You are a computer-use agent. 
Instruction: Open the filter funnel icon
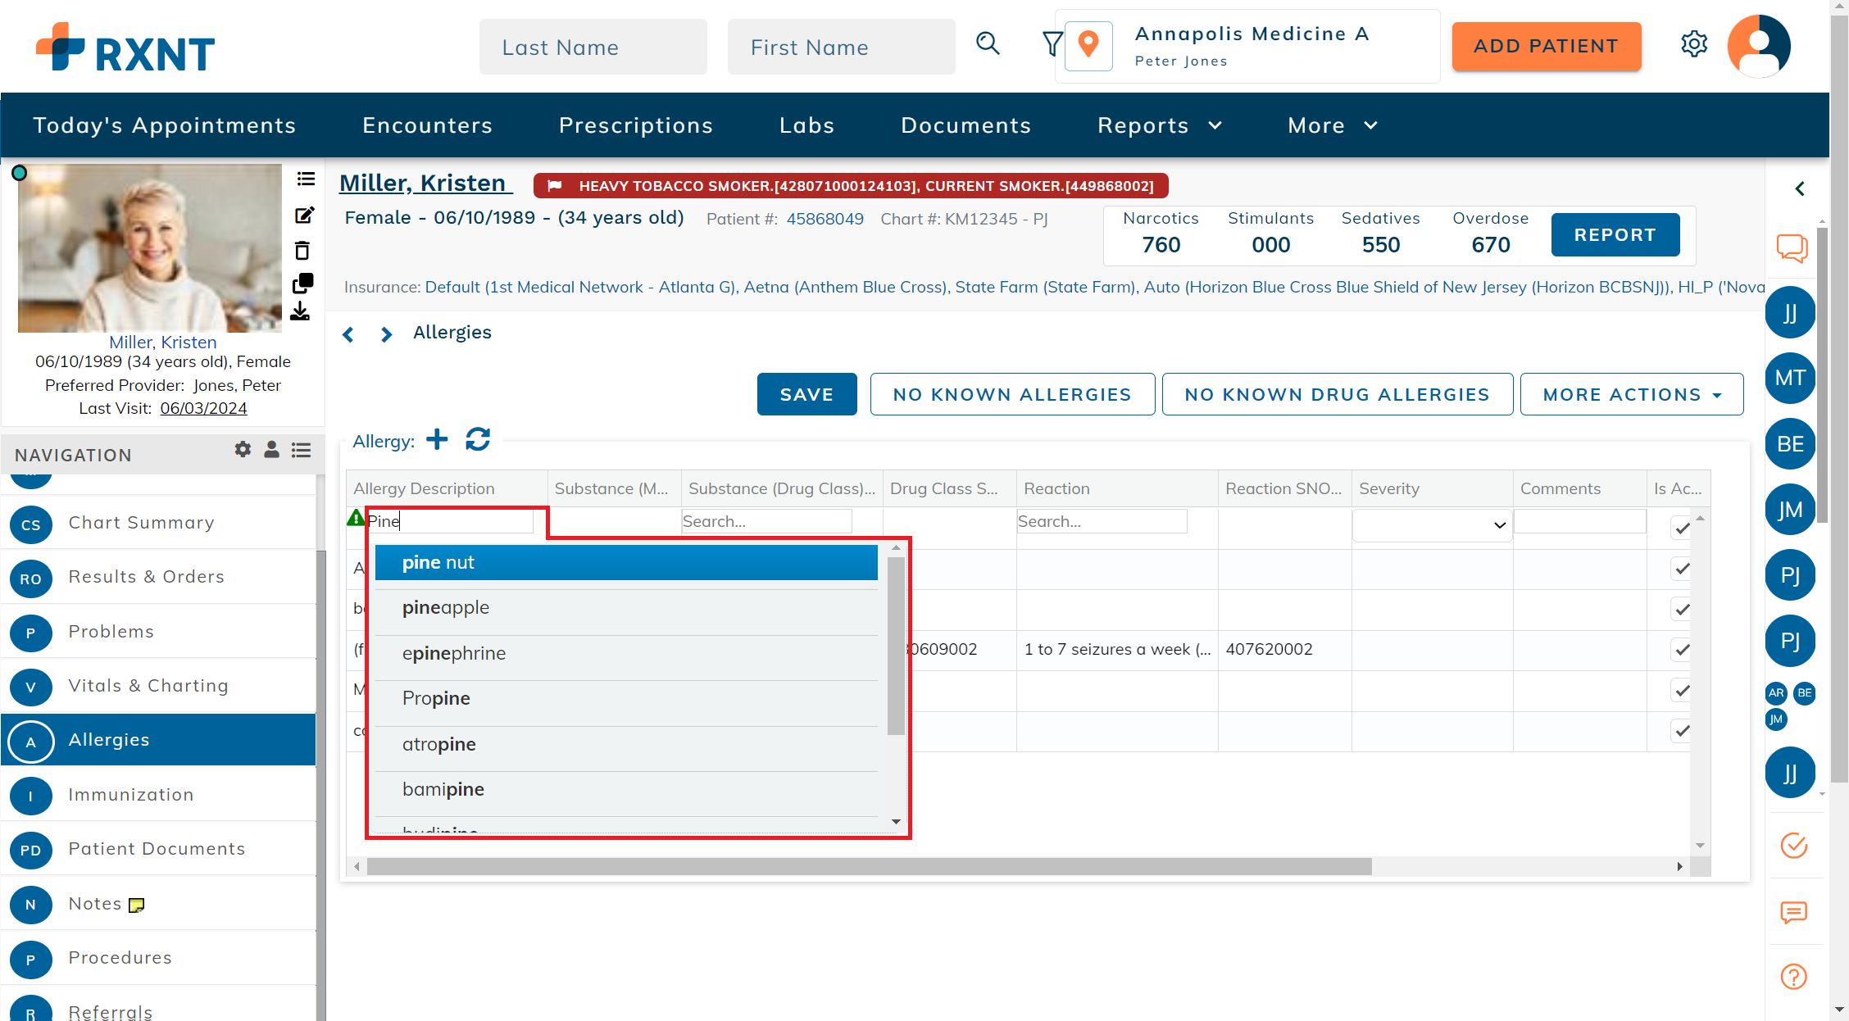(1052, 43)
